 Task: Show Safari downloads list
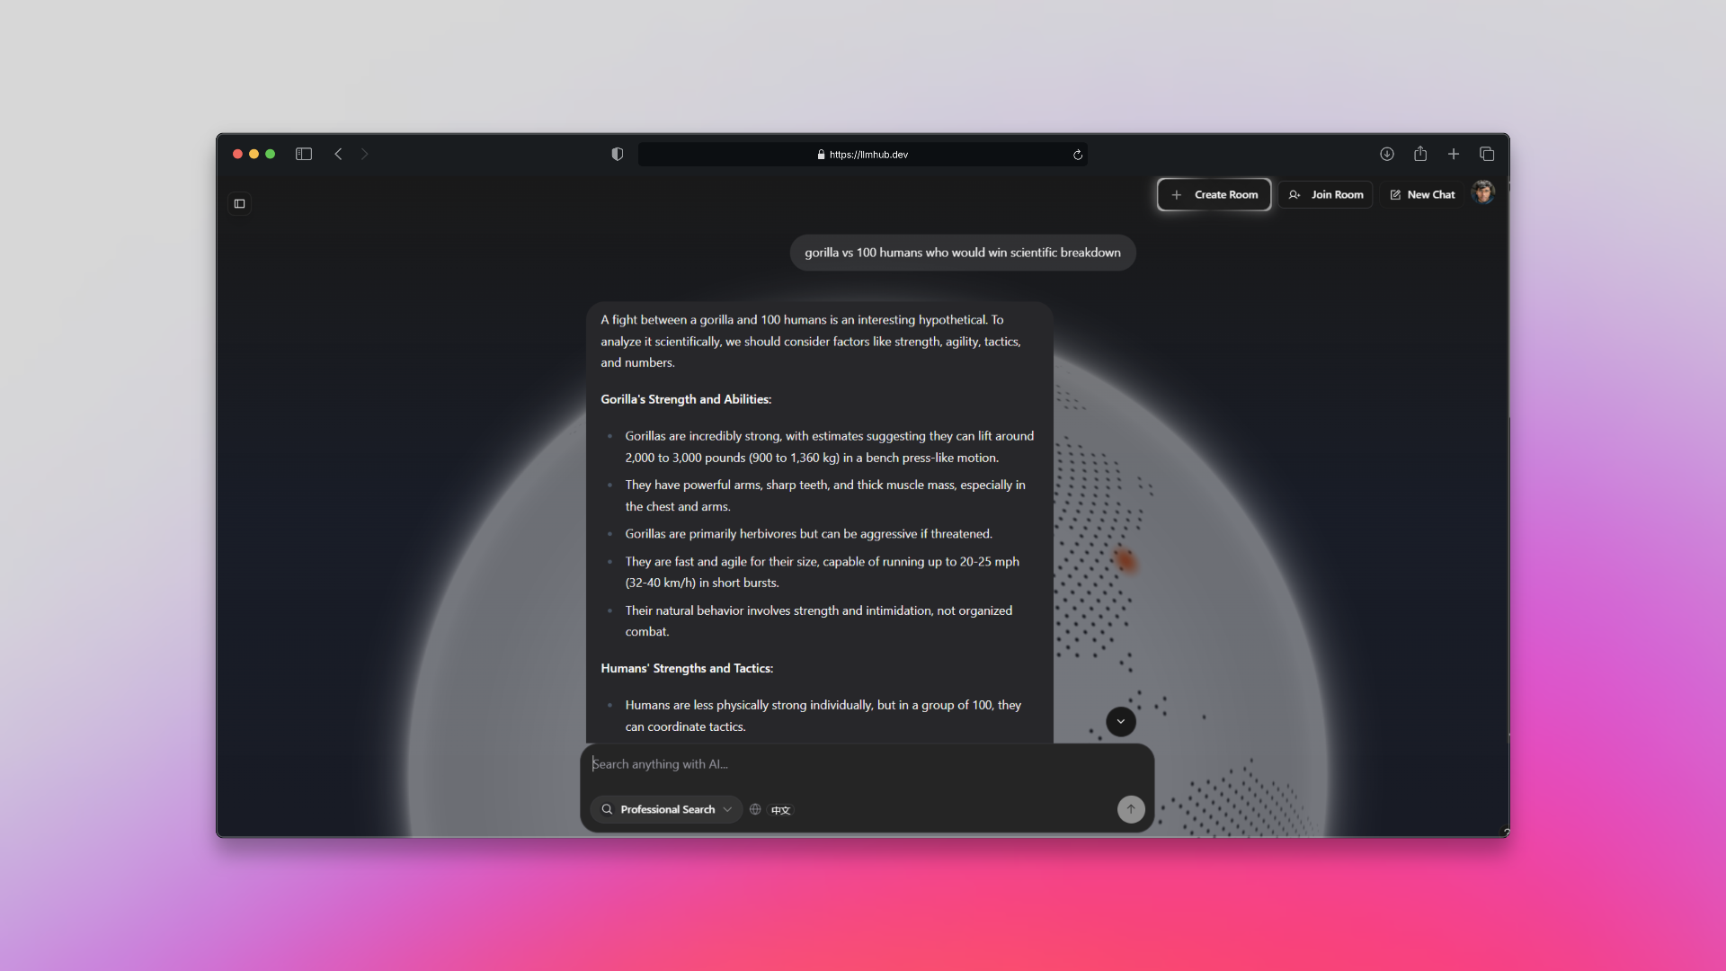(1386, 154)
